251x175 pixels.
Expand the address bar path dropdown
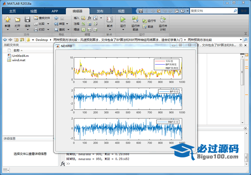pyautogui.click(x=241, y=40)
